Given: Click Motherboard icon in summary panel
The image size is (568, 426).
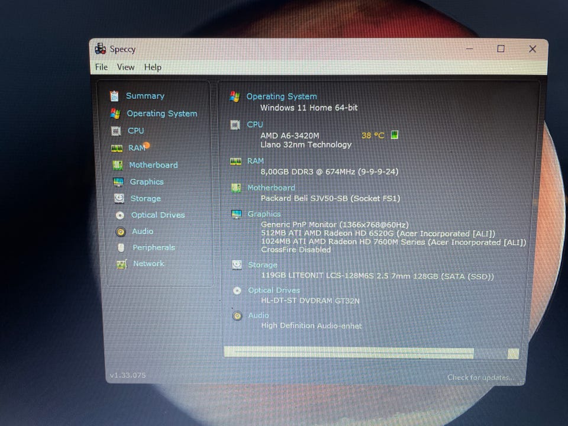Looking at the screenshot, I should click(x=236, y=188).
